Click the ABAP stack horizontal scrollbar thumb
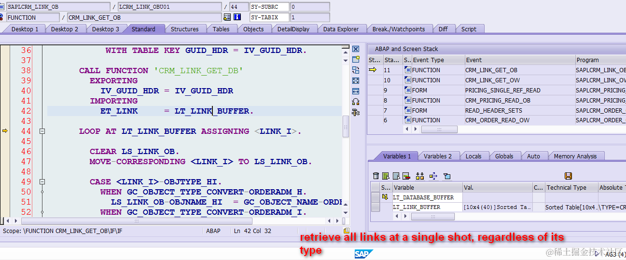Screen dimensions: 626x260 click(x=439, y=130)
